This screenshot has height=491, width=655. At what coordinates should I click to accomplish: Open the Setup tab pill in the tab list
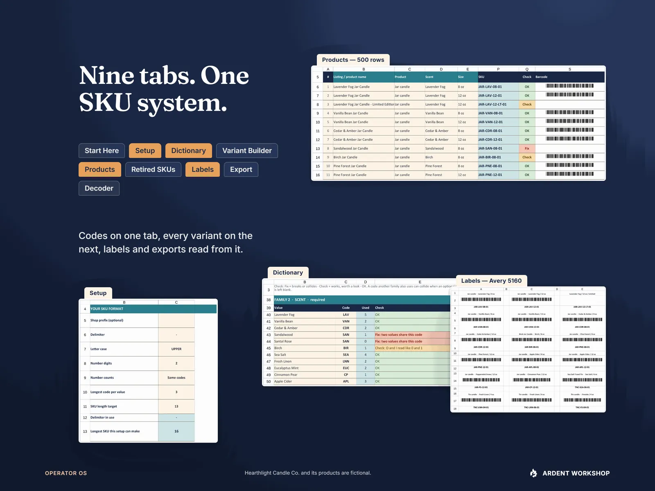pos(145,151)
